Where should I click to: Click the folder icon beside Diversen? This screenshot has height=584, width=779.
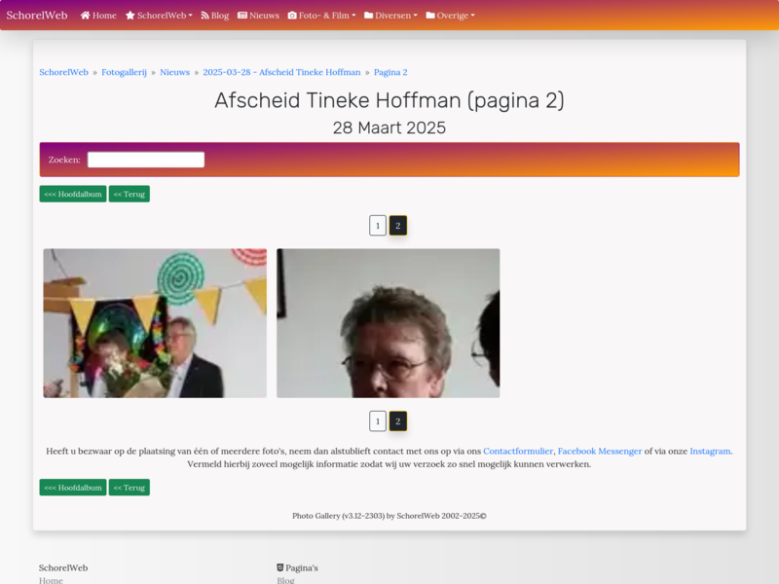(369, 16)
